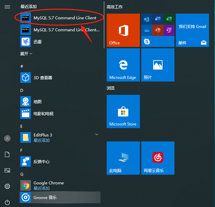Open the Microsoft Store tile
This screenshot has height=207, width=215.
(123, 111)
